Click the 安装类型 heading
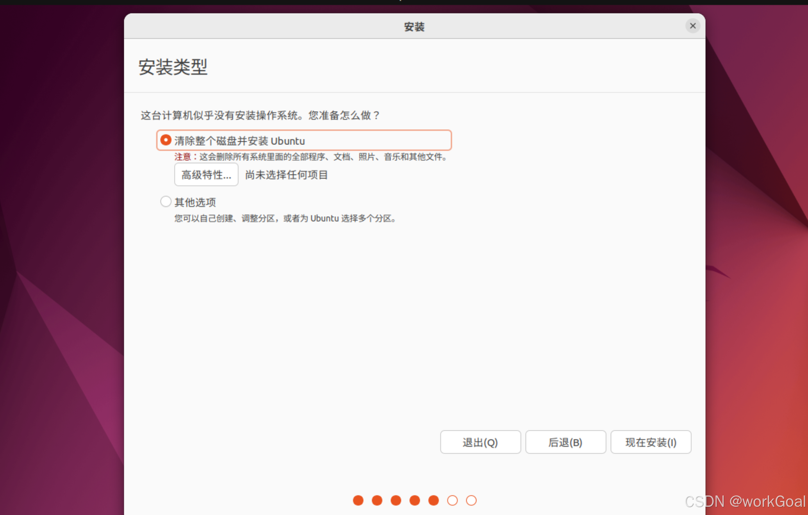This screenshot has height=515, width=808. tap(173, 67)
